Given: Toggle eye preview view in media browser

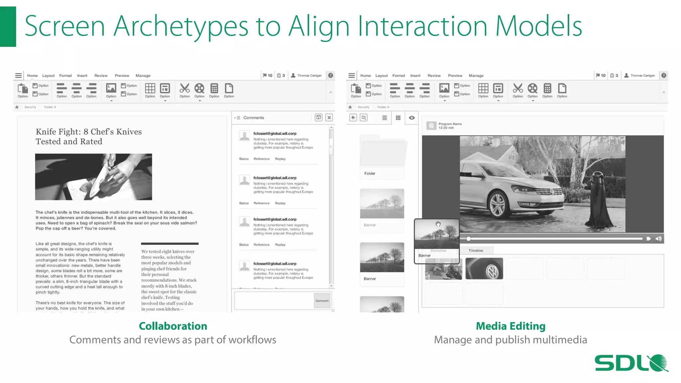Looking at the screenshot, I should pos(412,118).
